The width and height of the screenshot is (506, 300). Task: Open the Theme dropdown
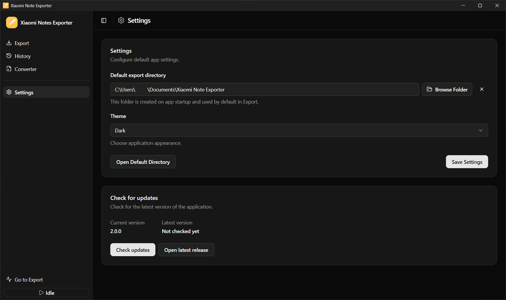click(x=299, y=130)
